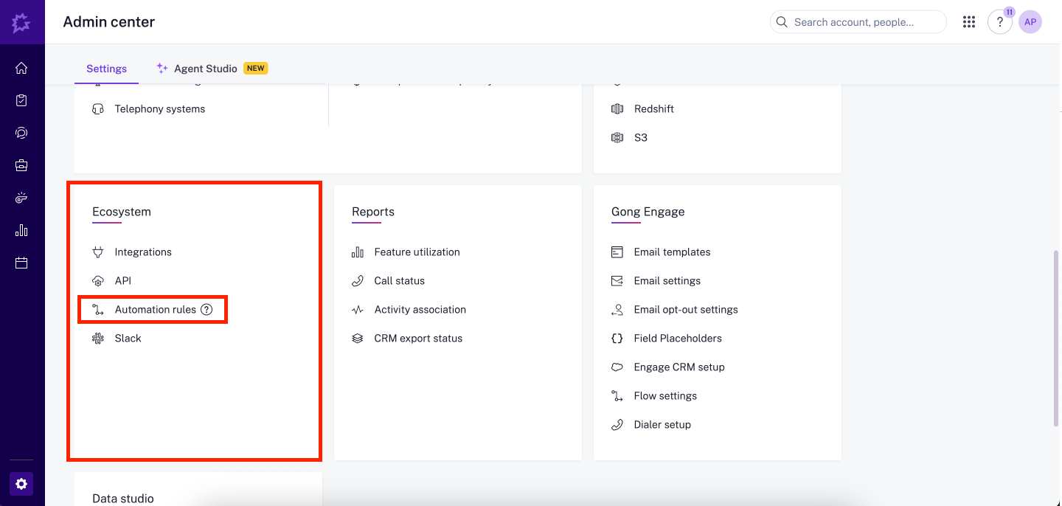Switch to the Settings tab

point(106,69)
